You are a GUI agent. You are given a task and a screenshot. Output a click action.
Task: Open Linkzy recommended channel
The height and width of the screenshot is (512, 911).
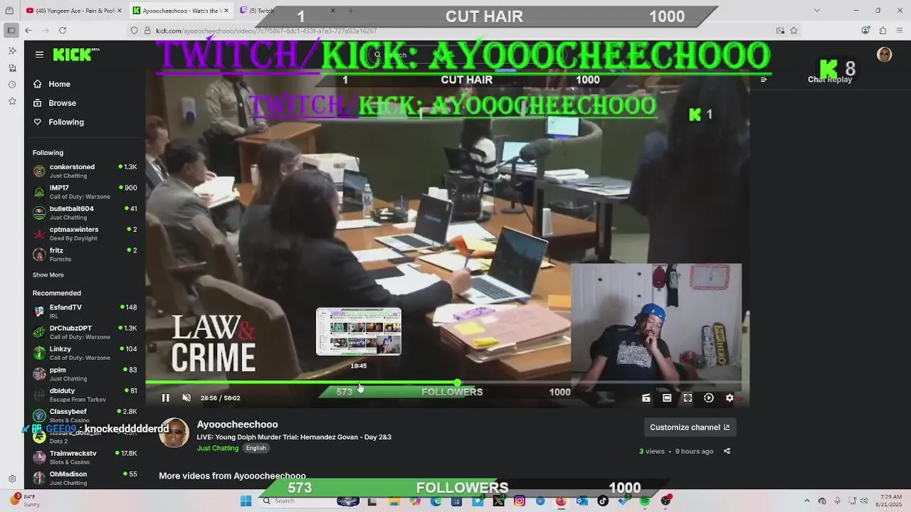point(84,353)
